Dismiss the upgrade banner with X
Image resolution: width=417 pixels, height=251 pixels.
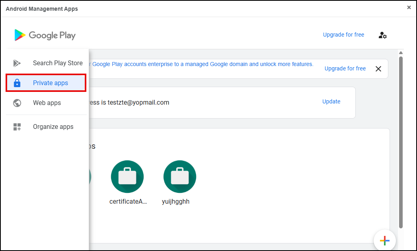pos(378,69)
